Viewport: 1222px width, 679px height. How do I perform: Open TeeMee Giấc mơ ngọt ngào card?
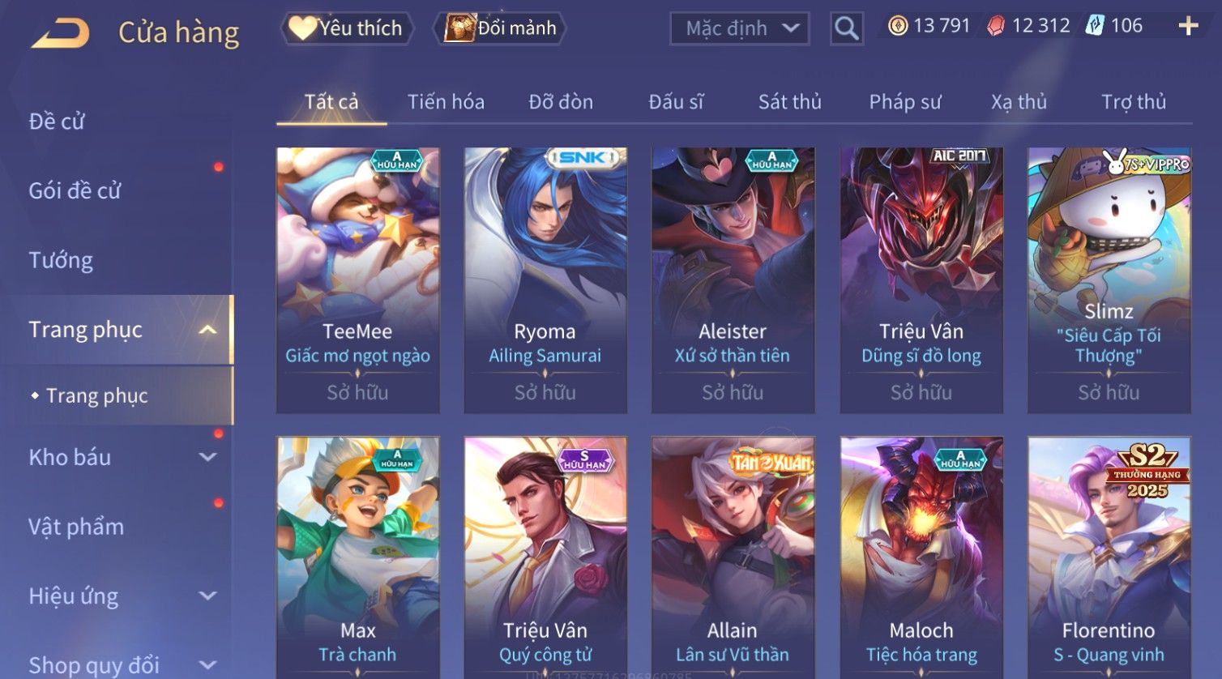[x=357, y=280]
